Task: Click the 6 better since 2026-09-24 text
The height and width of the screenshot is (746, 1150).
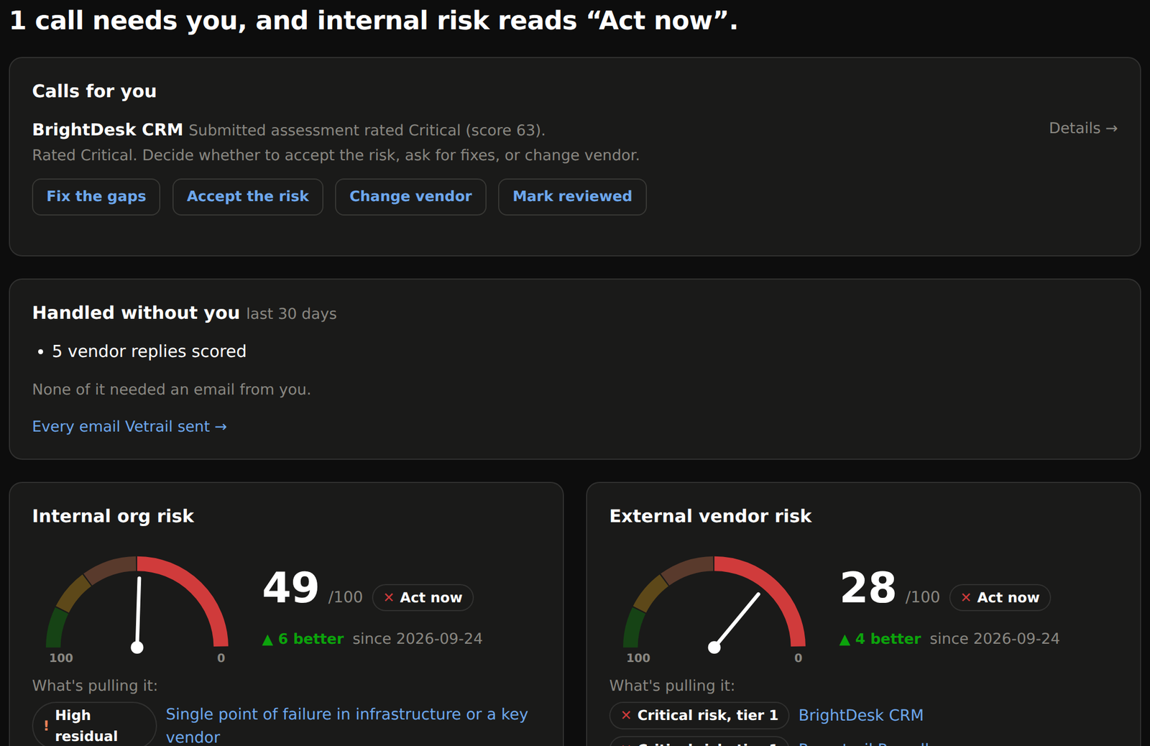Action: [x=372, y=639]
